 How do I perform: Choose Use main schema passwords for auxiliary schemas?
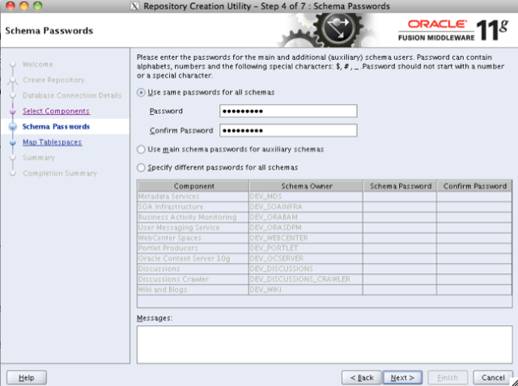[x=142, y=150]
